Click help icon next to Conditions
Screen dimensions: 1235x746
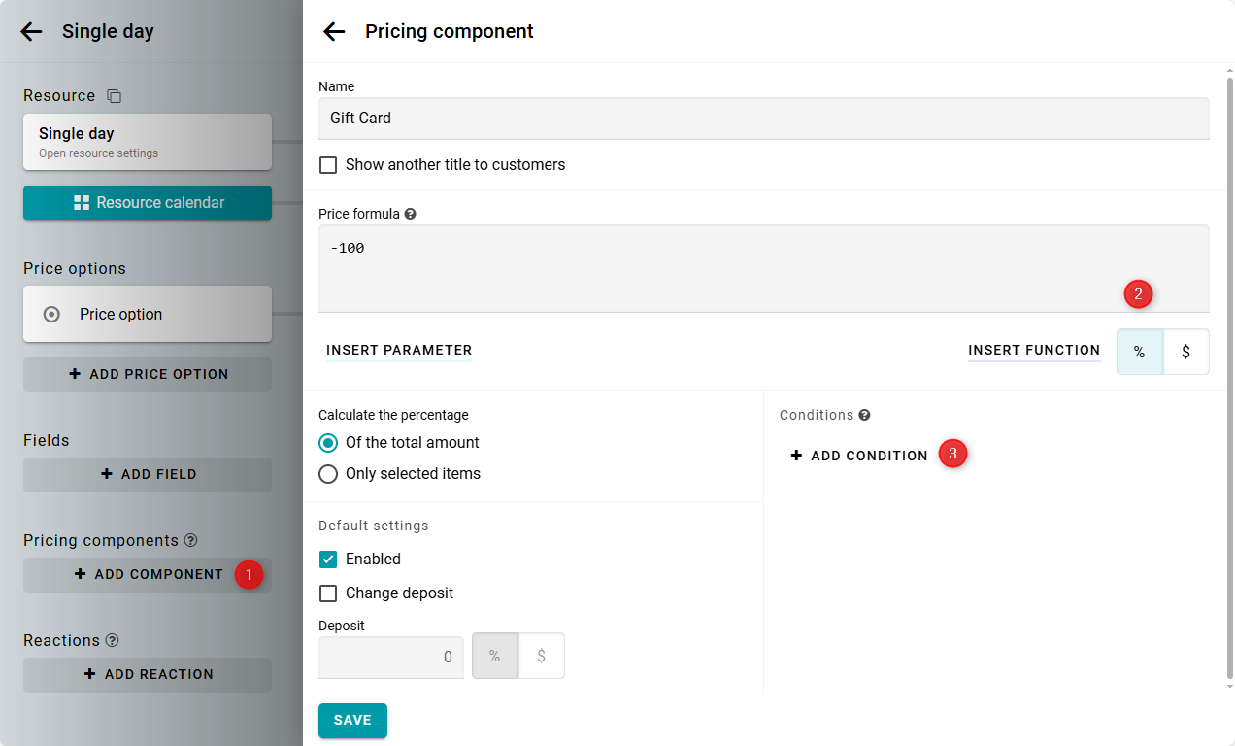tap(864, 415)
